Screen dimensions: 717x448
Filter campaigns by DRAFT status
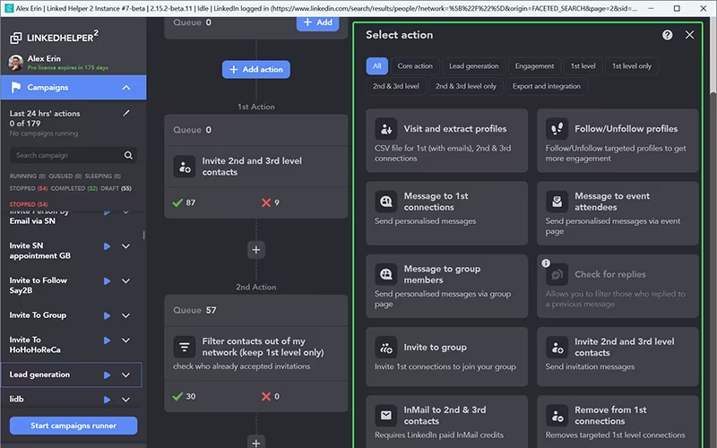(x=117, y=188)
